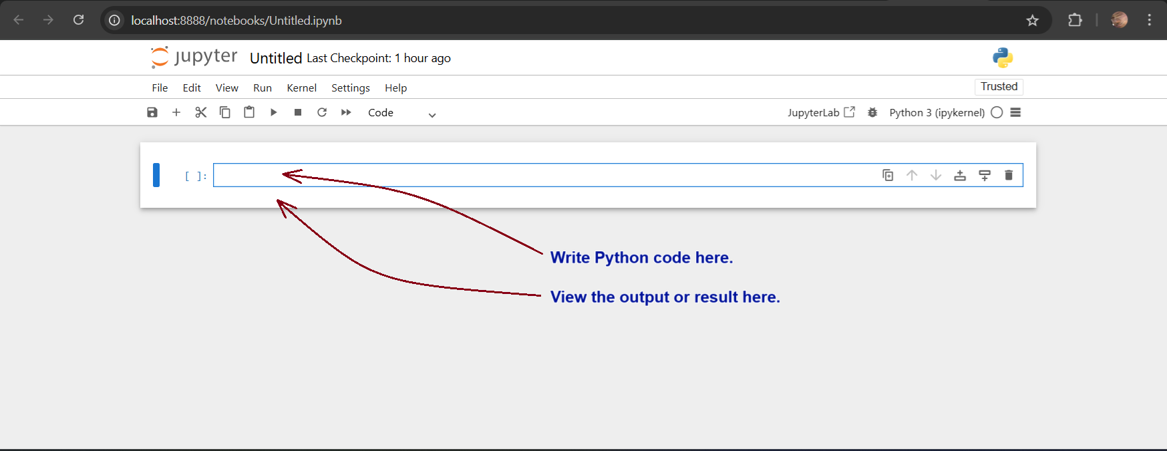Click the Untitled notebook title to rename
The image size is (1167, 451).
click(x=276, y=58)
